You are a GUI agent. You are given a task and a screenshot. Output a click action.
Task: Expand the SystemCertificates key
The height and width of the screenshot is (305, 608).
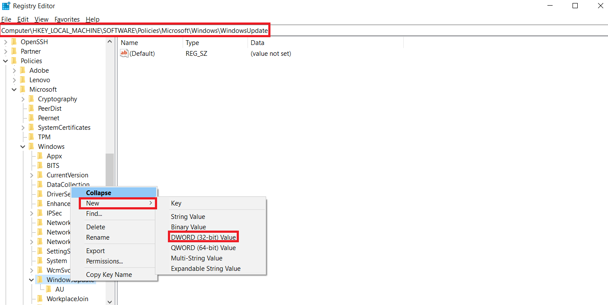[x=23, y=128]
